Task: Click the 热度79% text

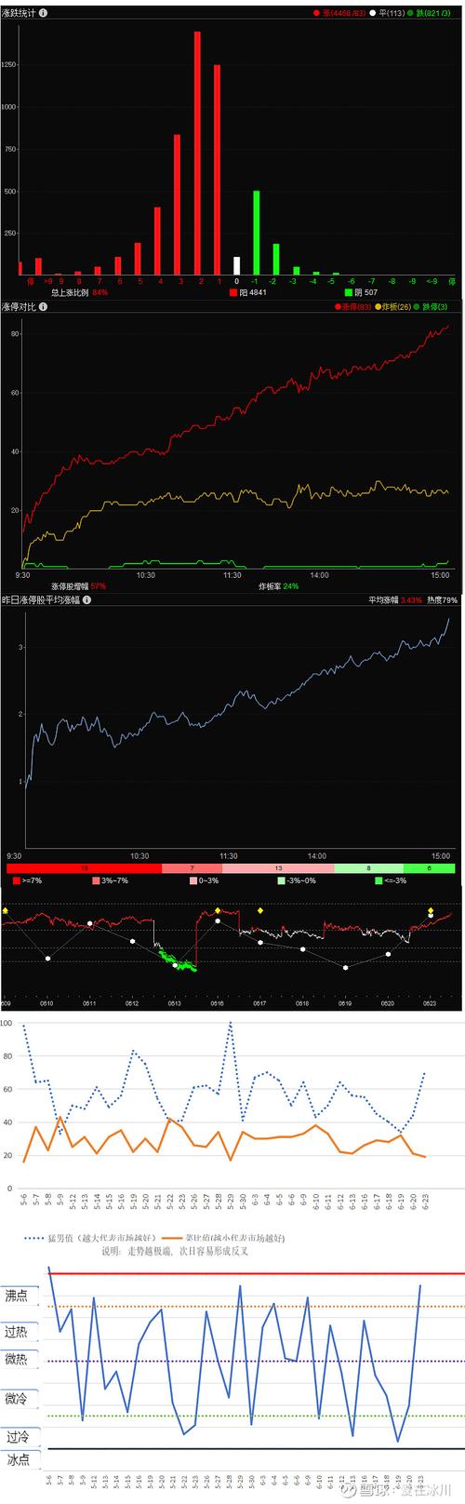Action: [x=442, y=600]
